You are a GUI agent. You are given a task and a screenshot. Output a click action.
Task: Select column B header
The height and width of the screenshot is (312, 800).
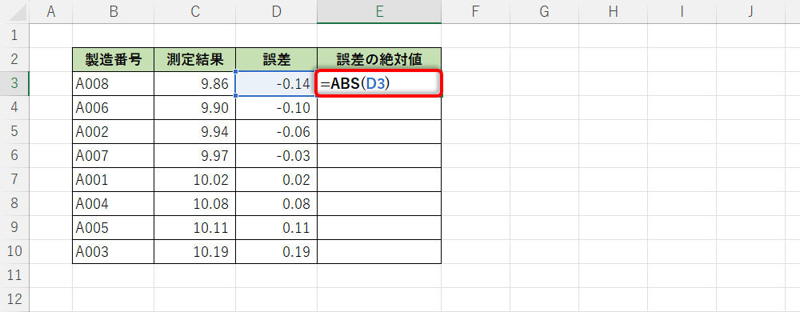pyautogui.click(x=113, y=12)
